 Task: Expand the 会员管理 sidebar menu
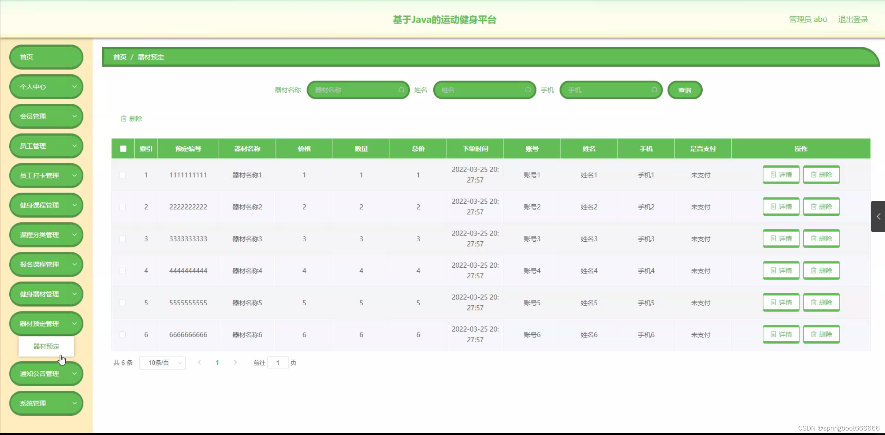(x=46, y=116)
